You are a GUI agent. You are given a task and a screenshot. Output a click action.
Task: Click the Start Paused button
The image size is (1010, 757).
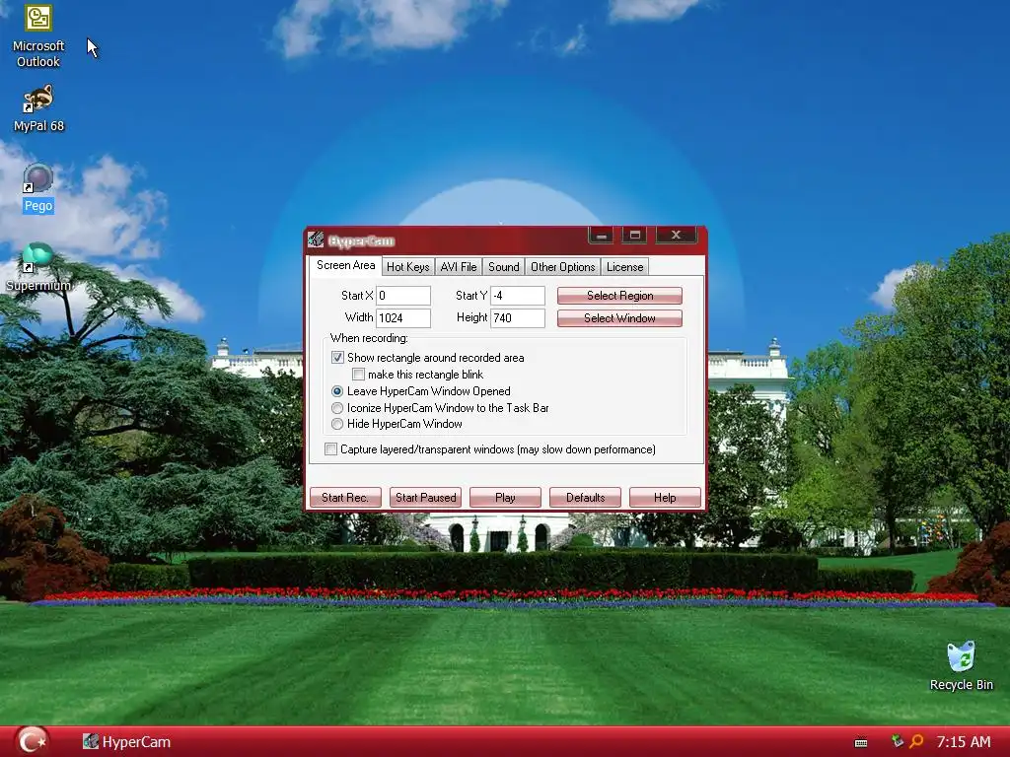point(425,498)
